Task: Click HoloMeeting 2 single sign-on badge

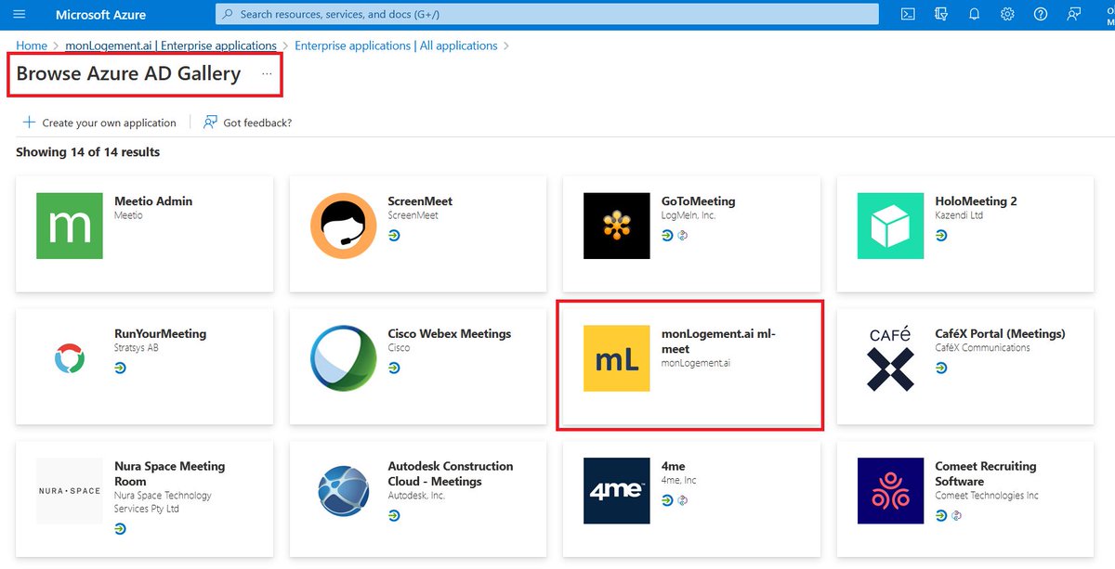Action: tap(940, 236)
